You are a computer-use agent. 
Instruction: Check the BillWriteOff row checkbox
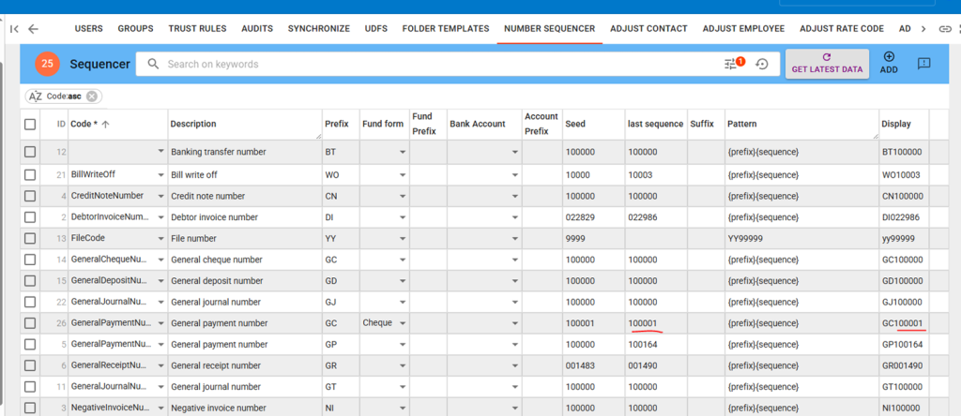tap(30, 174)
